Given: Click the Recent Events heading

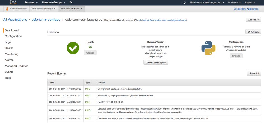Looking at the screenshot, I should point(56,74).
